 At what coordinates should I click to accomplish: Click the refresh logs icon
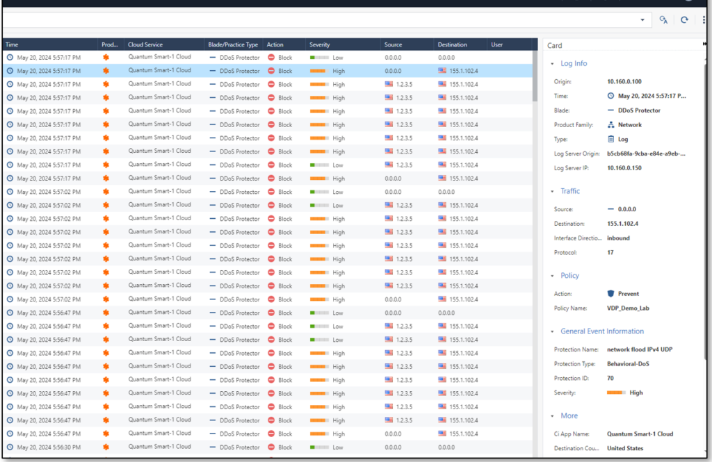(684, 19)
